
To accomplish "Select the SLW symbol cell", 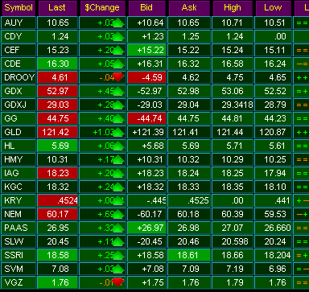I will pos(19,241).
